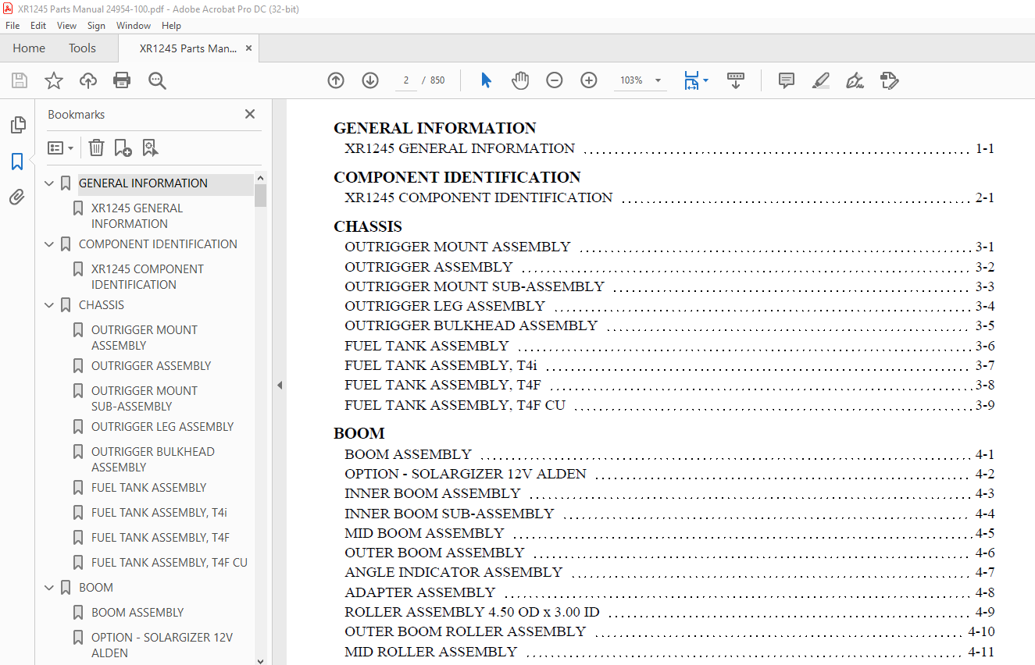Collapse the GENERAL INFORMATION bookmark group

pyautogui.click(x=50, y=183)
